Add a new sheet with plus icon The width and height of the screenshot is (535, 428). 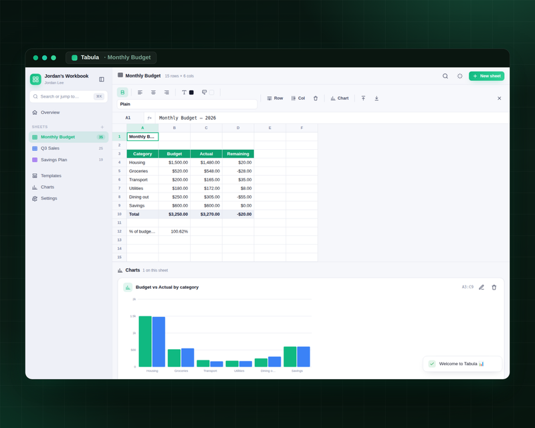click(x=102, y=127)
